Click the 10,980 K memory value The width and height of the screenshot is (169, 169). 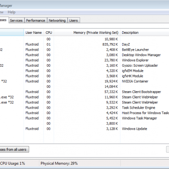coord(111,39)
